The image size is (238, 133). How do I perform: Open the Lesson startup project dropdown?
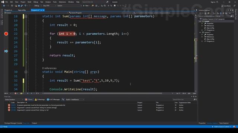coord(69,6)
